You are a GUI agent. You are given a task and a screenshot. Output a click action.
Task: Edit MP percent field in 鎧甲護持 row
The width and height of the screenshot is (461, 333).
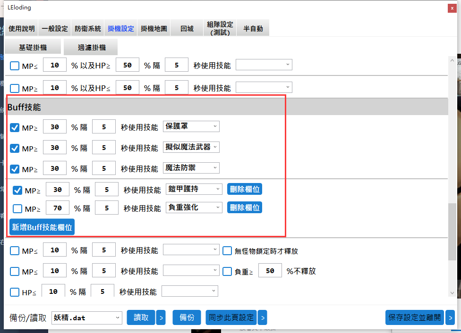(x=58, y=190)
